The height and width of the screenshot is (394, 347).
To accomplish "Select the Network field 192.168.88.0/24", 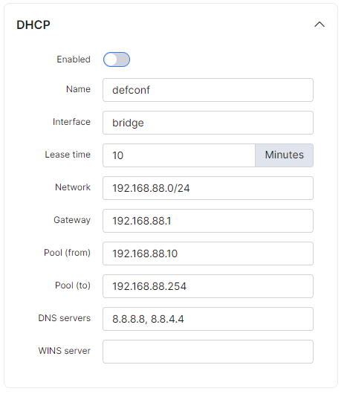I will coord(208,188).
